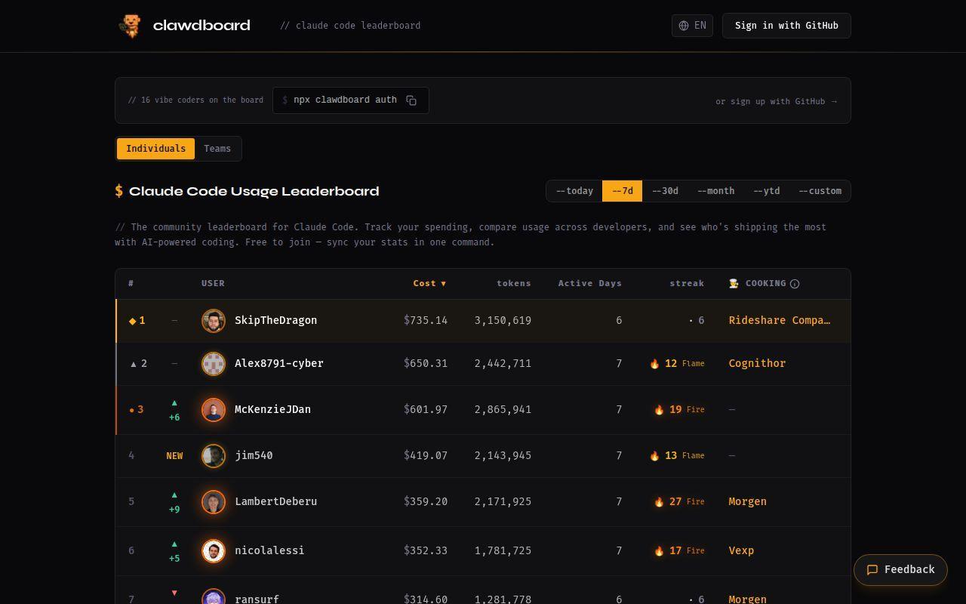Click the 3,150,619 tokens cell

coord(503,321)
